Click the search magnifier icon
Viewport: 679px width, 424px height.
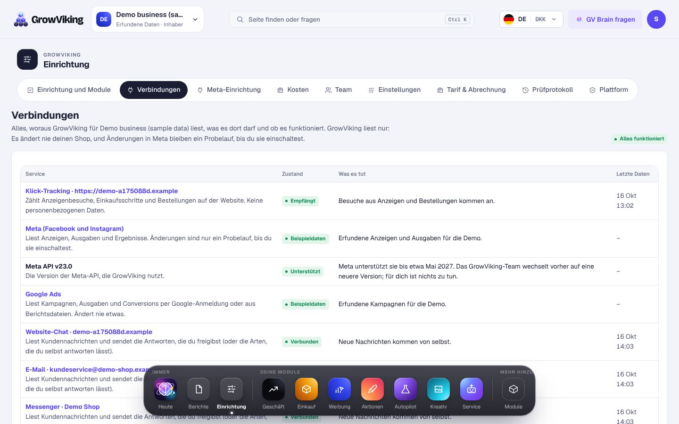coord(240,19)
